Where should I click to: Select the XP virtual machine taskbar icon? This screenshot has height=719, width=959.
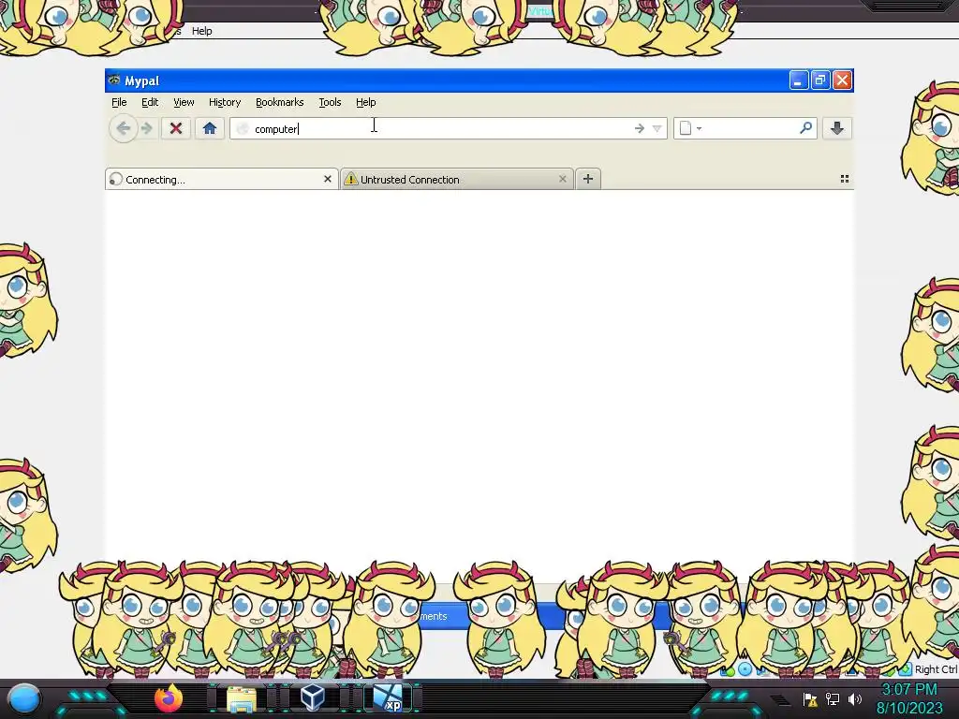pyautogui.click(x=389, y=698)
